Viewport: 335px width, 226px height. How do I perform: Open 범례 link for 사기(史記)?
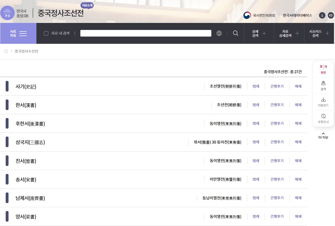click(x=256, y=86)
